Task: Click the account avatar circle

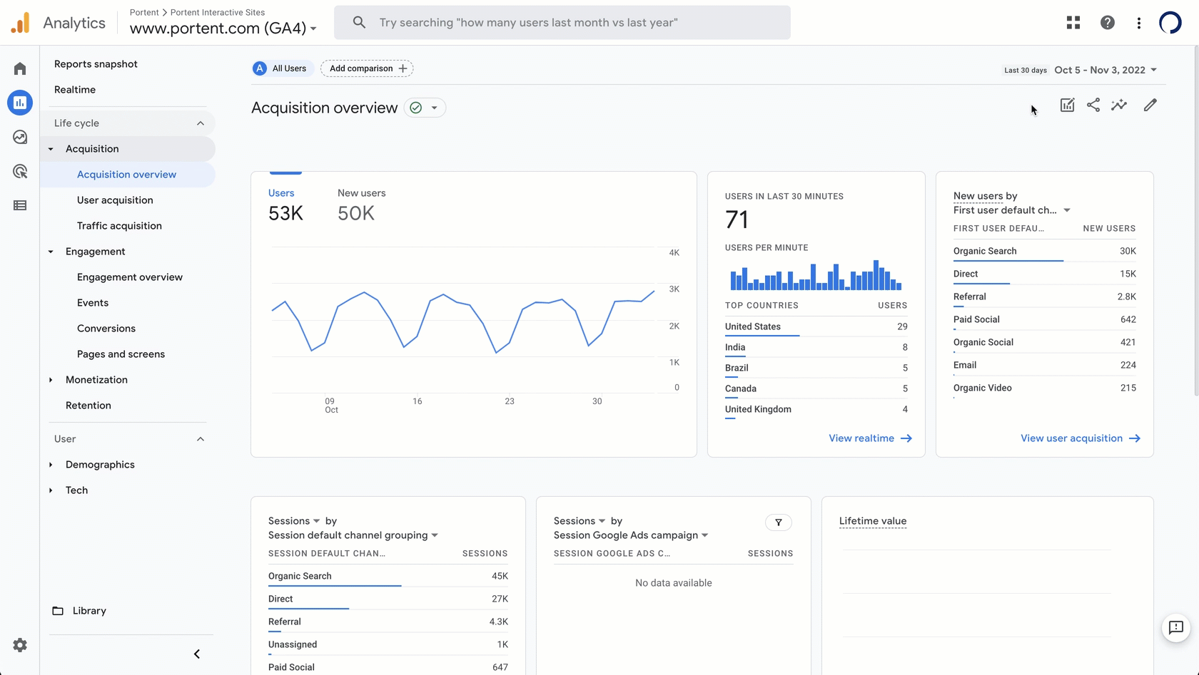Action: (x=1170, y=23)
